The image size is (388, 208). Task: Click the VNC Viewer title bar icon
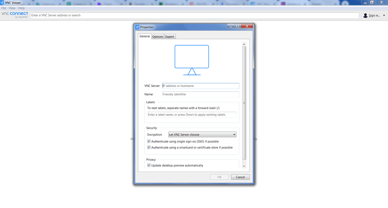(x=2, y=2)
